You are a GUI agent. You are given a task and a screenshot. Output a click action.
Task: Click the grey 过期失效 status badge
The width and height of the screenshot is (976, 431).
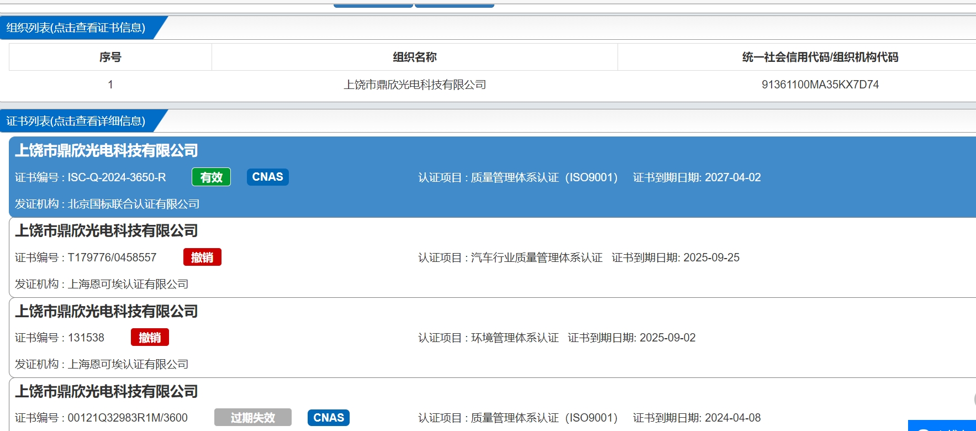(x=253, y=417)
